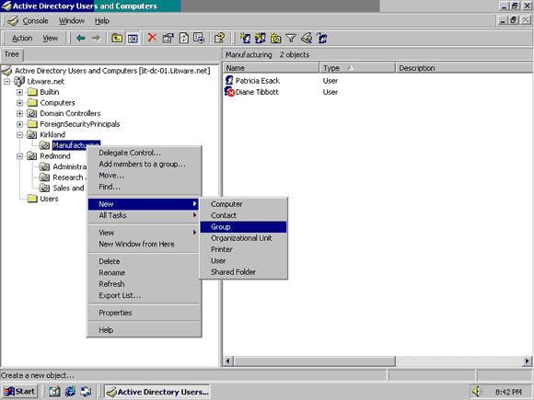The image size is (534, 400).
Task: Click the Show Desktop quick launch icon
Action: [54, 392]
